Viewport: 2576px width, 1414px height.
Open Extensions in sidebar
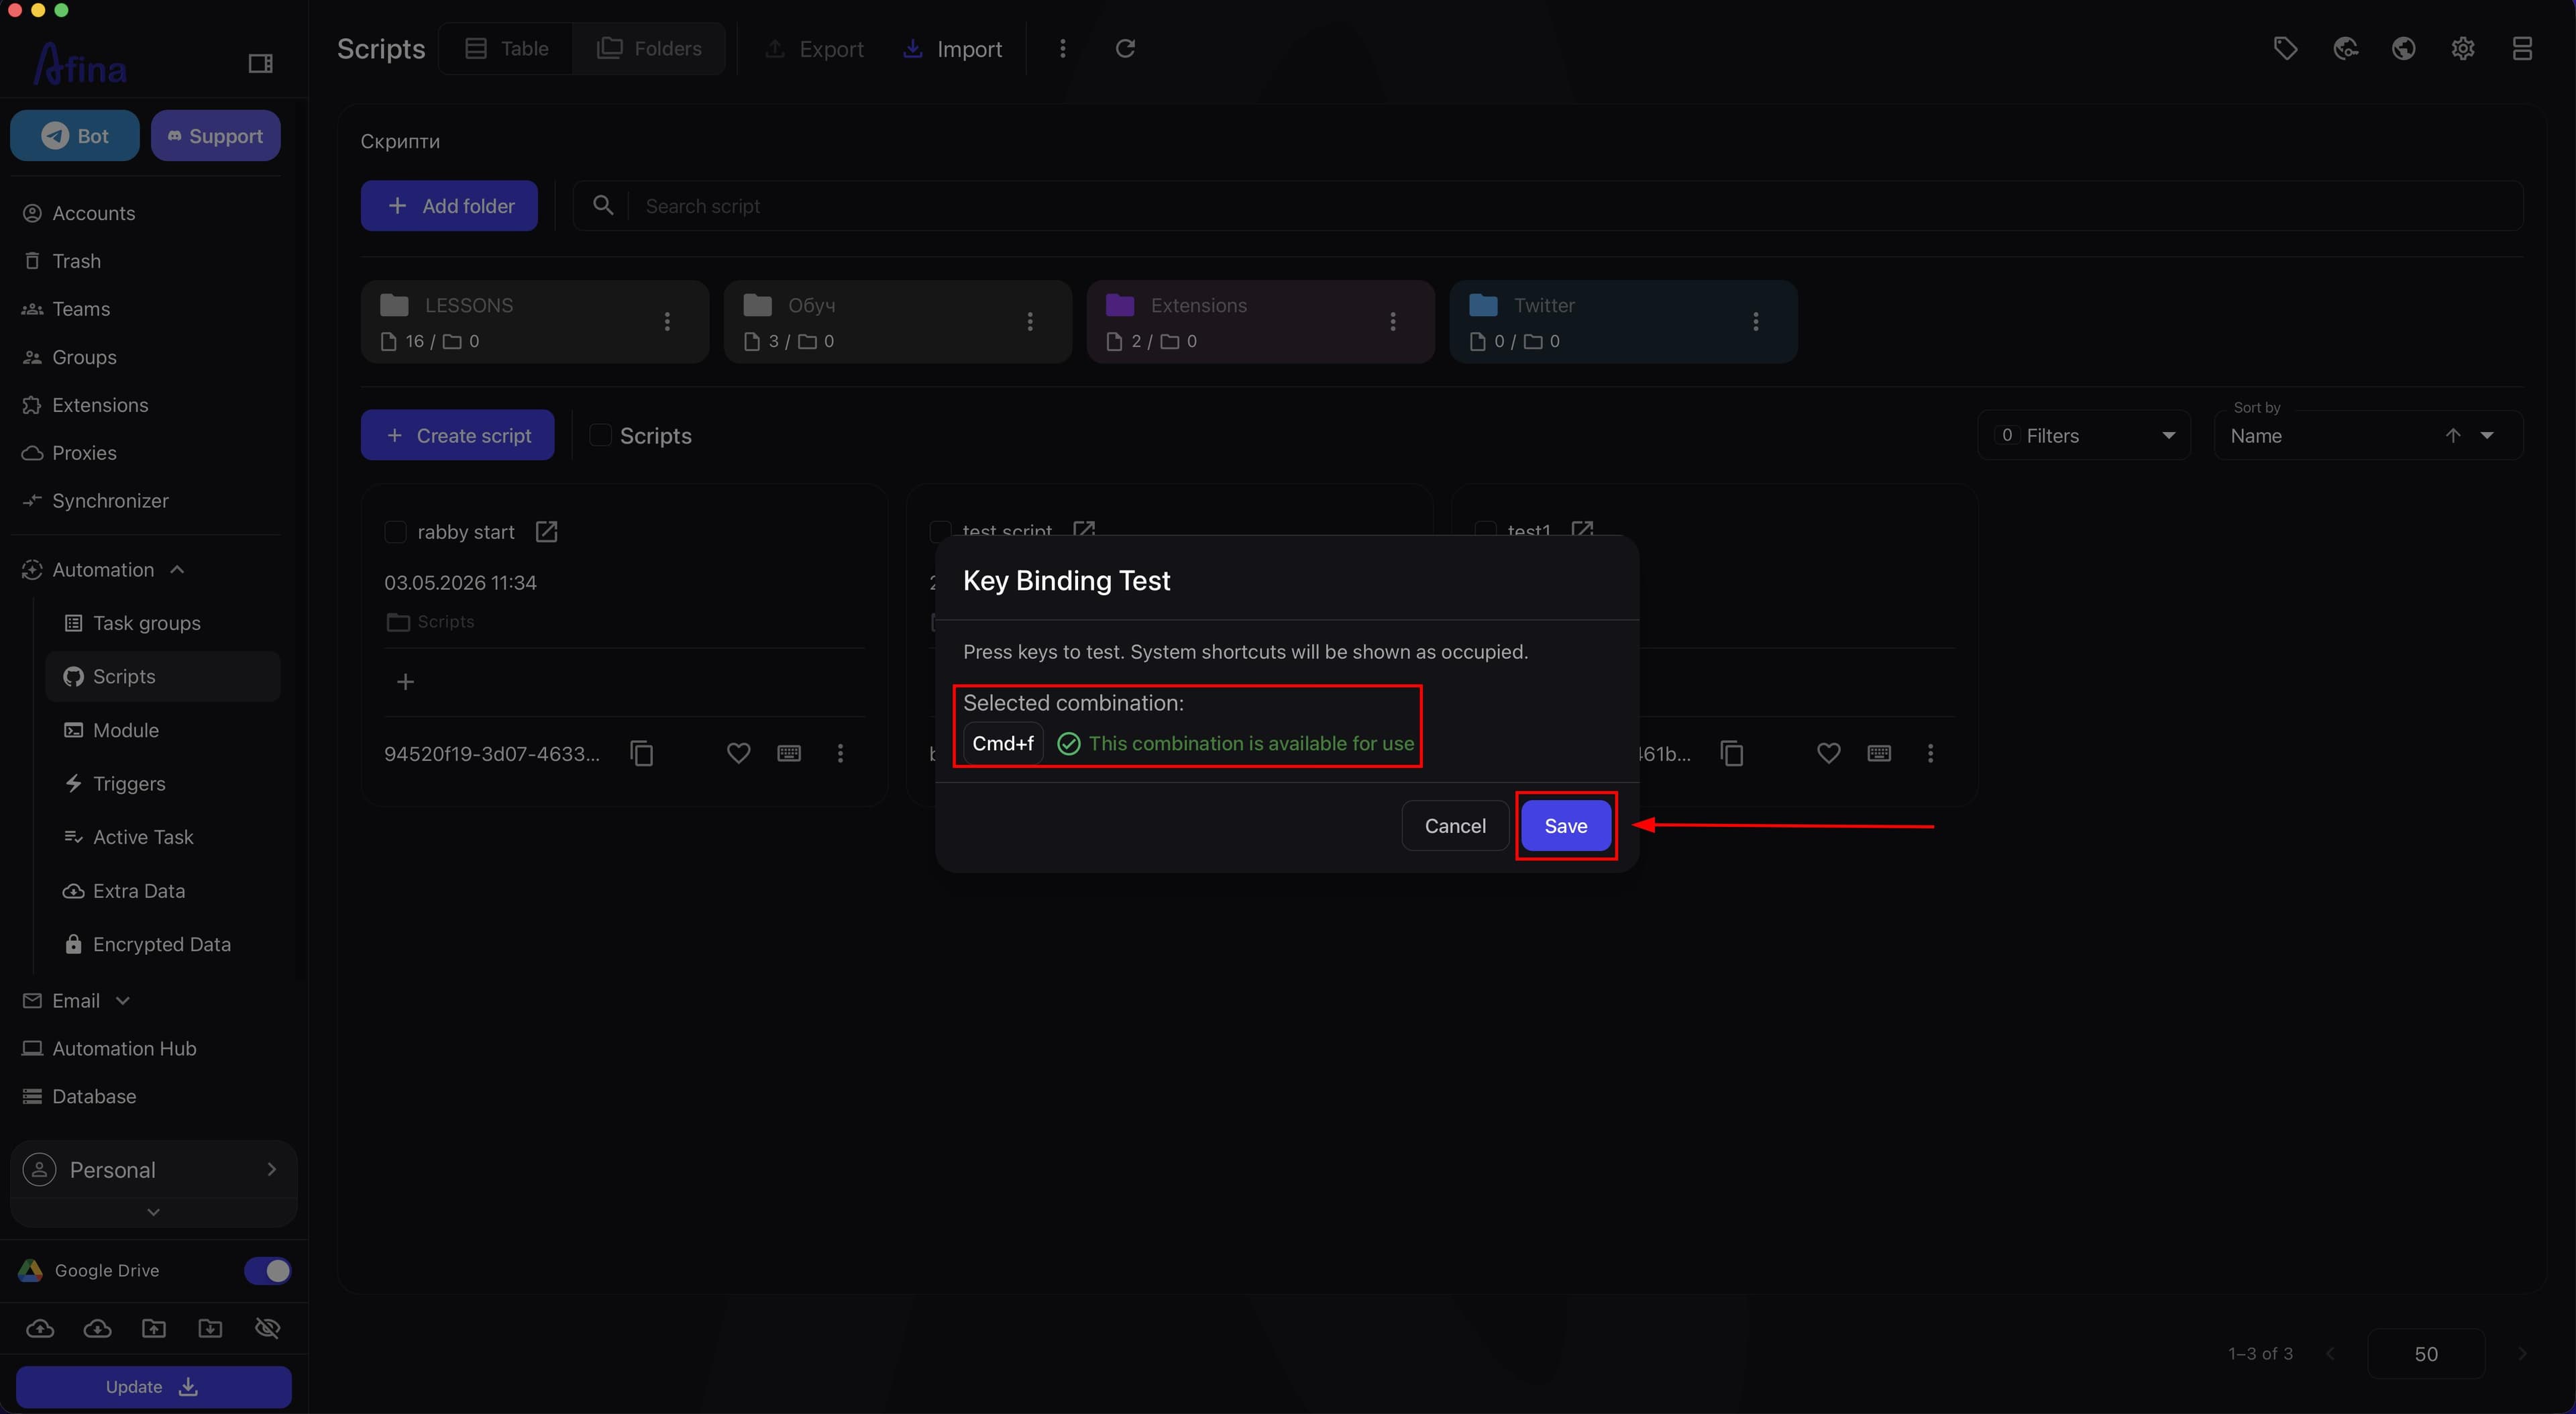click(x=100, y=405)
